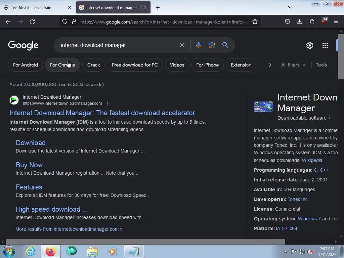
Task: Apply the For Chrome filter chip
Action: 62,65
